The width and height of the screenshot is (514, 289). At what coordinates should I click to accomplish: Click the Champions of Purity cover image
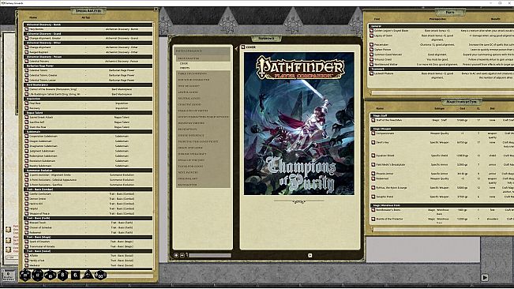pyautogui.click(x=299, y=123)
